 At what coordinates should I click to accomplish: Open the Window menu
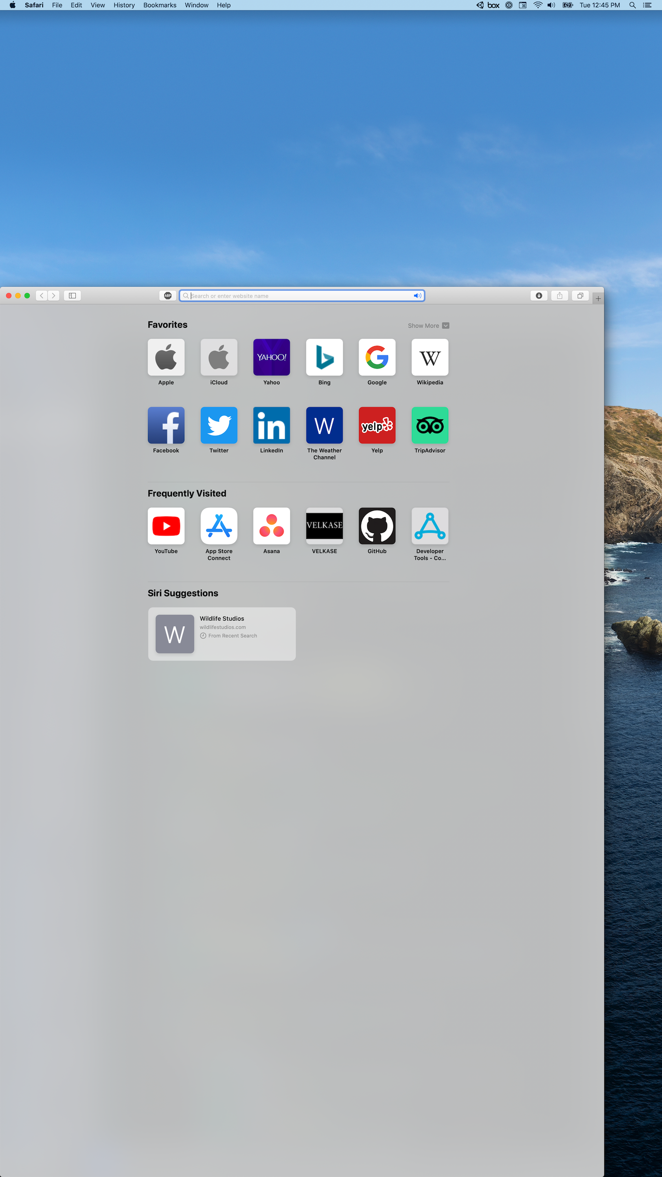coord(196,5)
